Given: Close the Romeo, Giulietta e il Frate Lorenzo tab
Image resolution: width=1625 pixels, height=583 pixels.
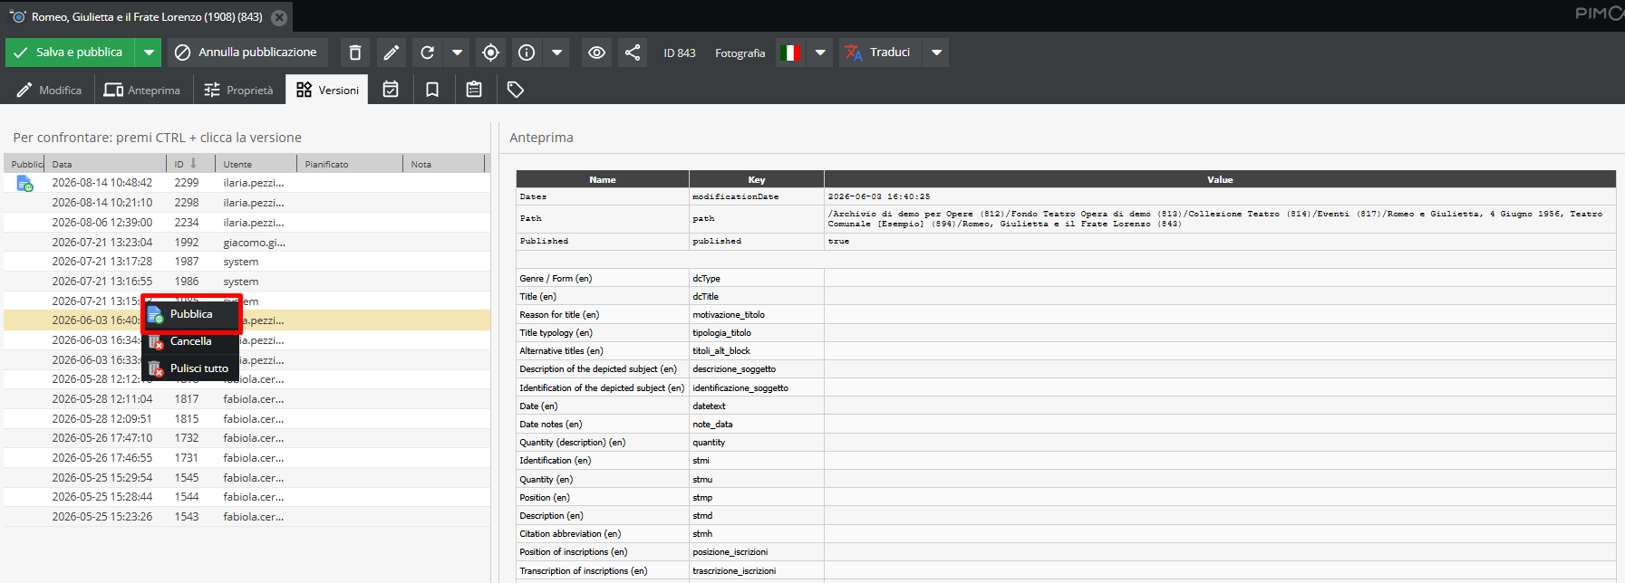Looking at the screenshot, I should (280, 17).
